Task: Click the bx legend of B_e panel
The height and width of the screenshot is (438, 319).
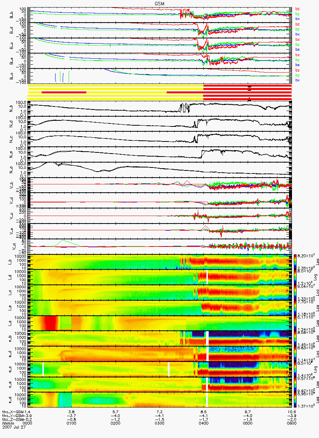Action: pos(298,65)
